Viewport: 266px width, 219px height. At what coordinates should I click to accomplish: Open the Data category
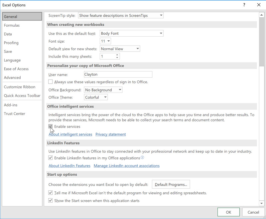[22, 34]
